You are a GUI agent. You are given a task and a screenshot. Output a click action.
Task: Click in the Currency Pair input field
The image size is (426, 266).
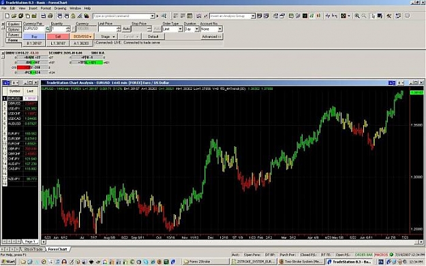34,29
